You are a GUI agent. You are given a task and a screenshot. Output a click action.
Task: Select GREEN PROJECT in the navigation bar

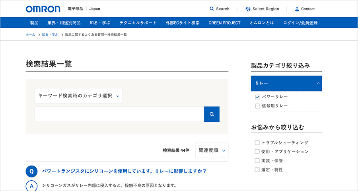point(224,23)
